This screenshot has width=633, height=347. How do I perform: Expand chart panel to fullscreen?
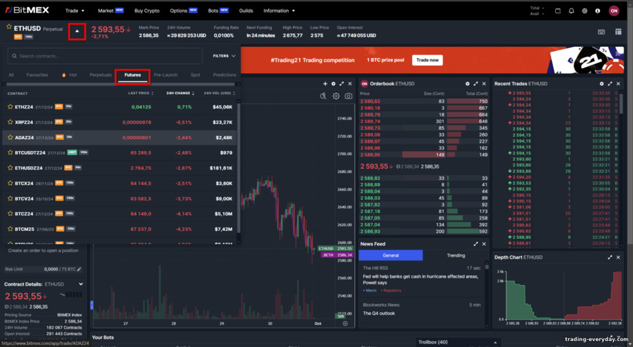[x=342, y=84]
